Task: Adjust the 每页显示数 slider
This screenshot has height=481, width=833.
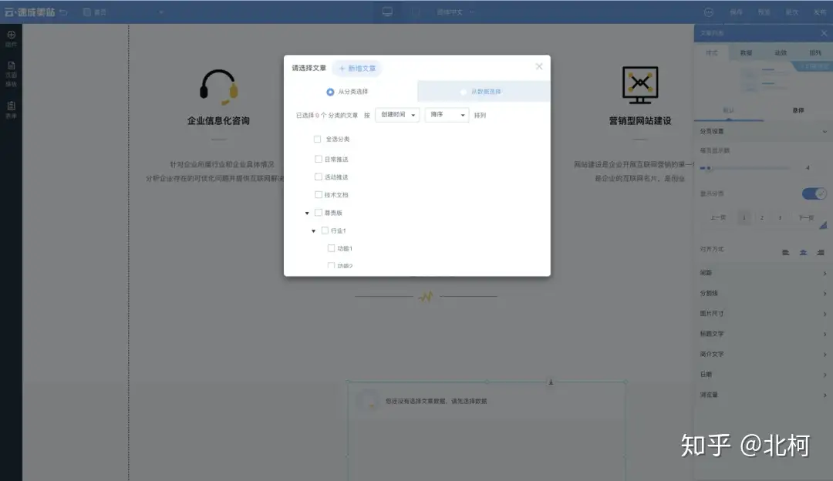Action: click(x=709, y=168)
